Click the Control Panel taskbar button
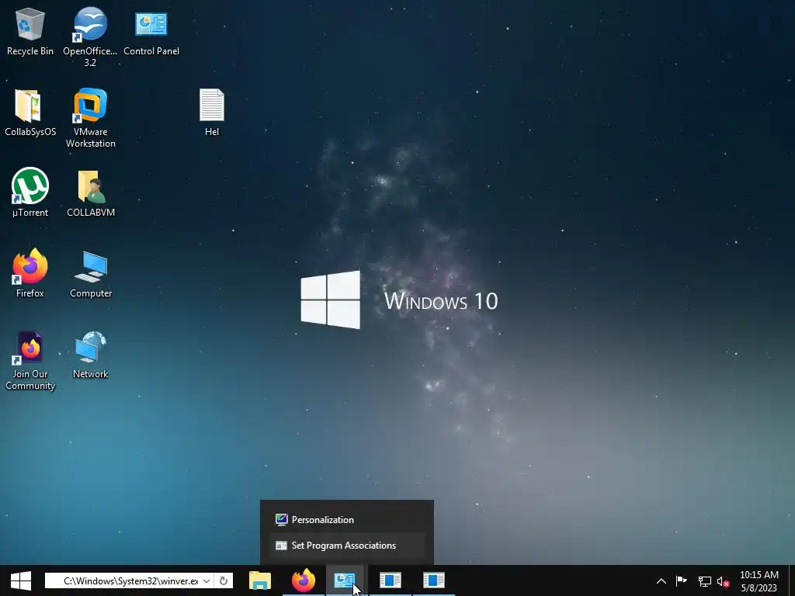 click(344, 580)
